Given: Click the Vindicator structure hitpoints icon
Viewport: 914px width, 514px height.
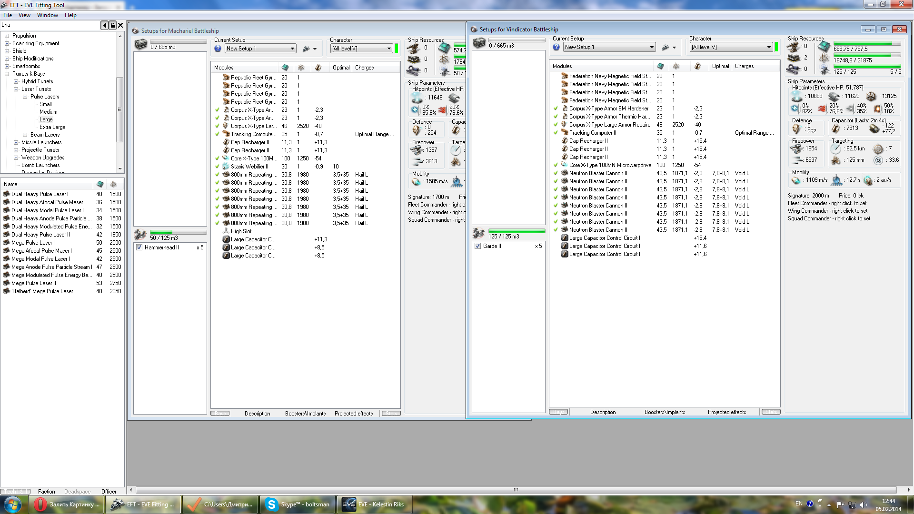Looking at the screenshot, I should 871,97.
